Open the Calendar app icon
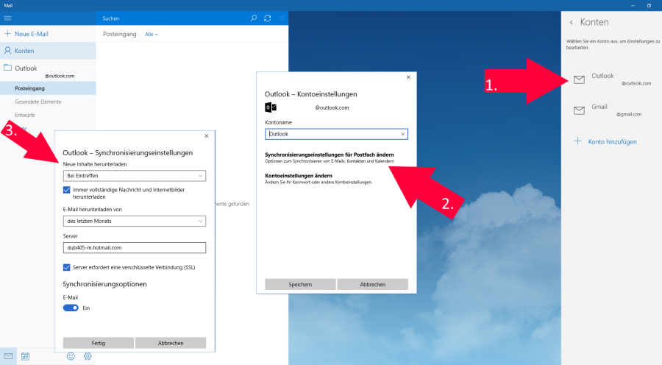The image size is (662, 365). [25, 356]
